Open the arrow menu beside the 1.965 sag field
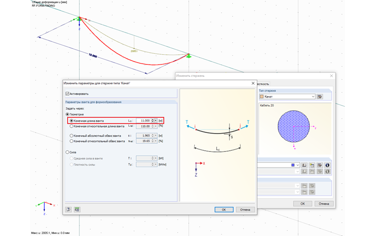The image size is (375, 236). point(156,135)
